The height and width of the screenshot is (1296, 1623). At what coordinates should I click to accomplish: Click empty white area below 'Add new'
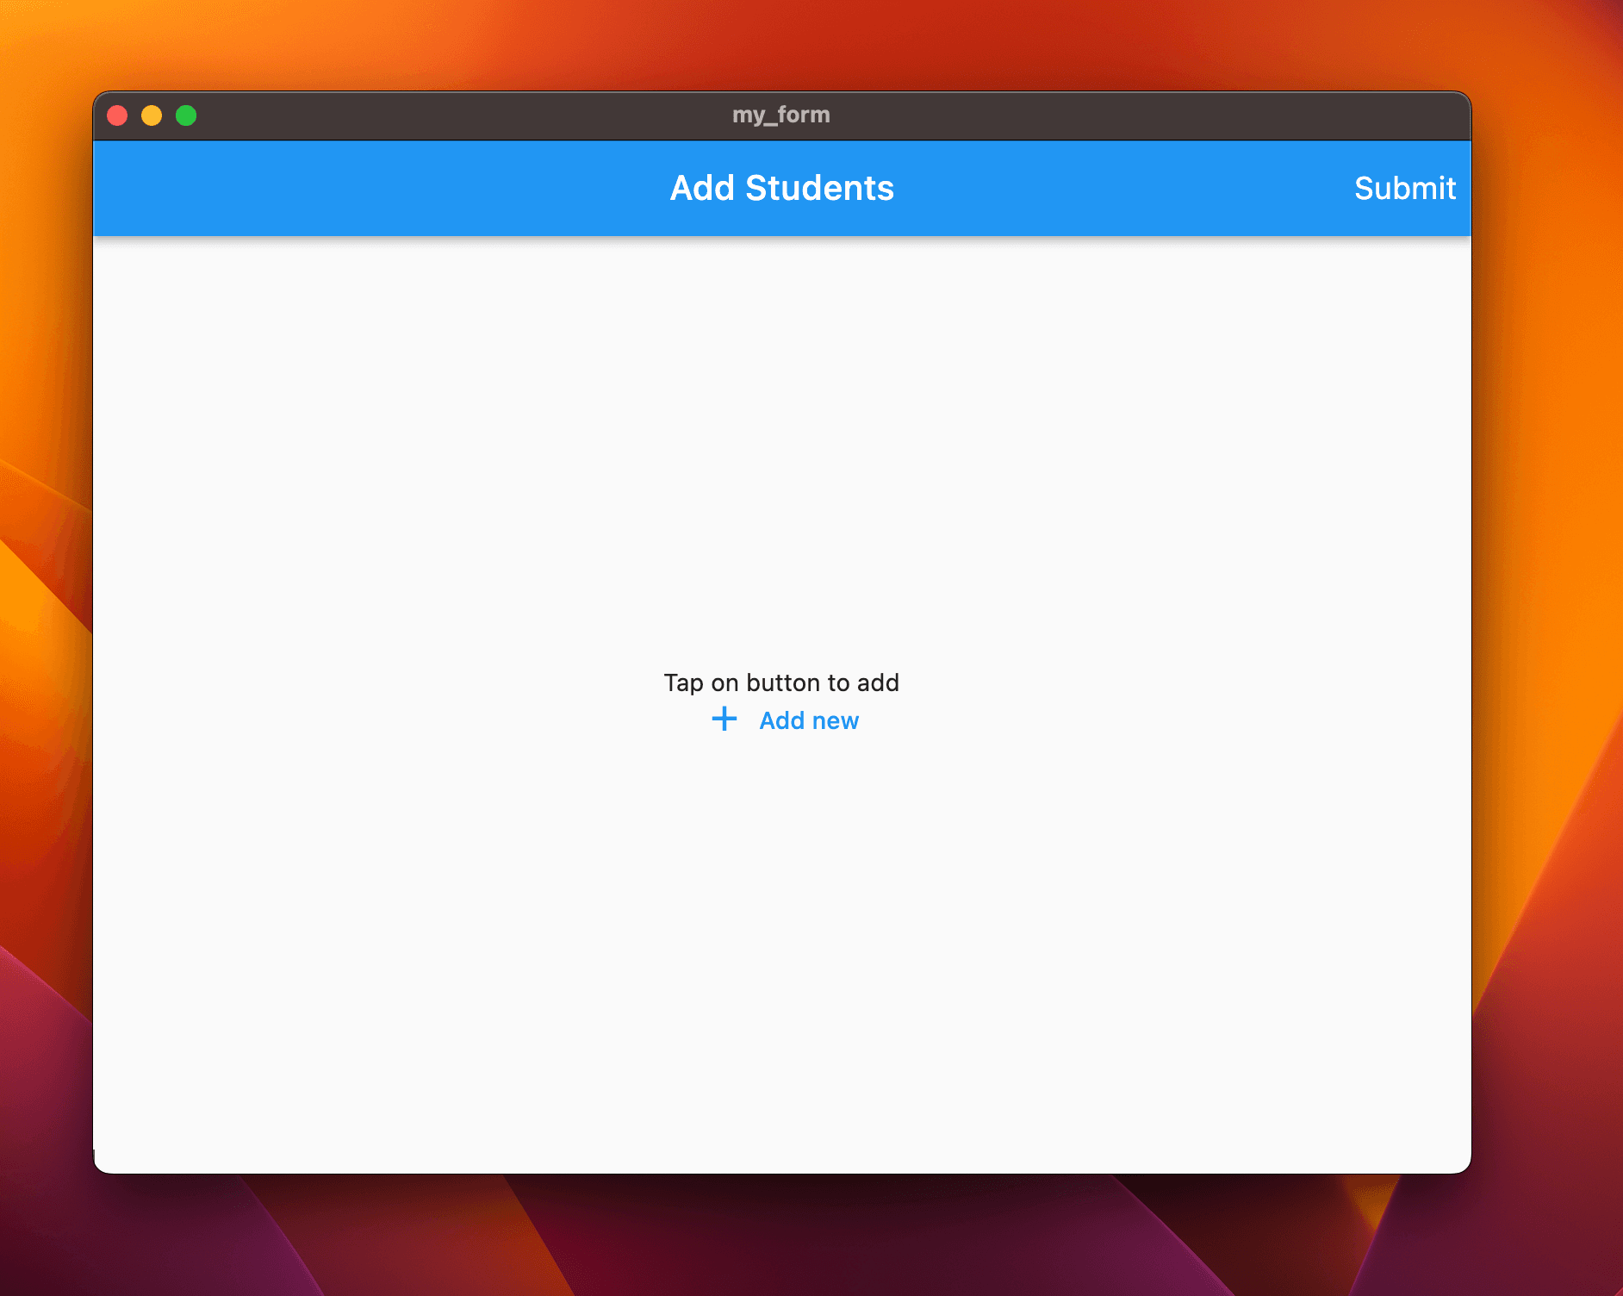tap(780, 948)
